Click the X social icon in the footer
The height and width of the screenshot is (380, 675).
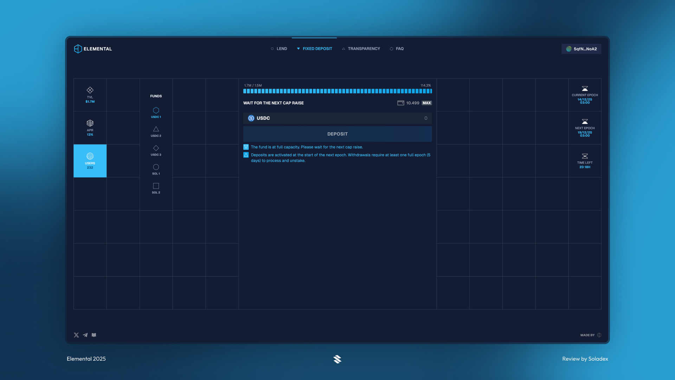click(x=76, y=335)
